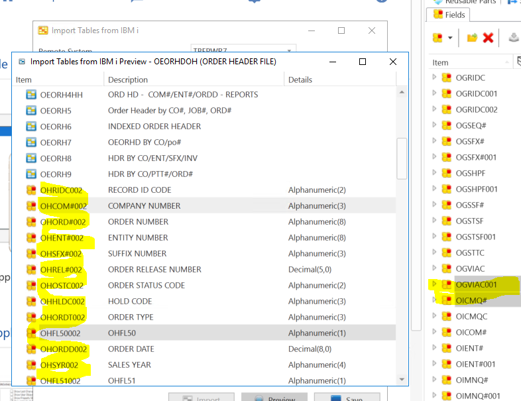Switch to the Fields tab
The height and width of the screenshot is (401, 521).
[x=449, y=14]
